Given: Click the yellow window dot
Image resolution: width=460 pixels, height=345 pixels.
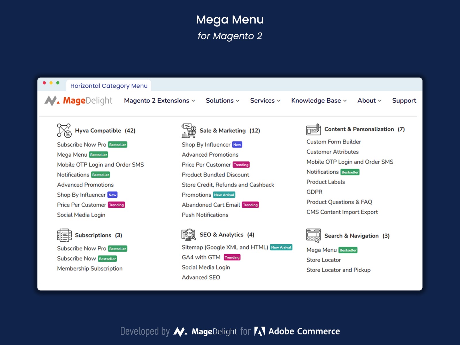Looking at the screenshot, I should [51, 83].
